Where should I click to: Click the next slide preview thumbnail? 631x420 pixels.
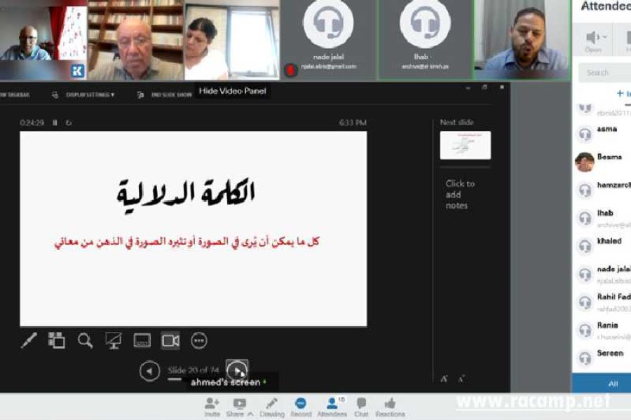(x=465, y=146)
